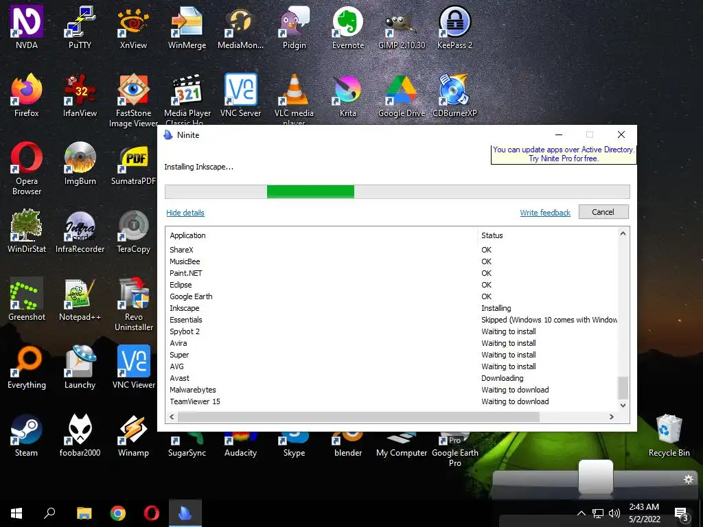Viewport: 703px width, 527px height.
Task: Open Google Drive desktop shortcut
Action: pyautogui.click(x=401, y=95)
